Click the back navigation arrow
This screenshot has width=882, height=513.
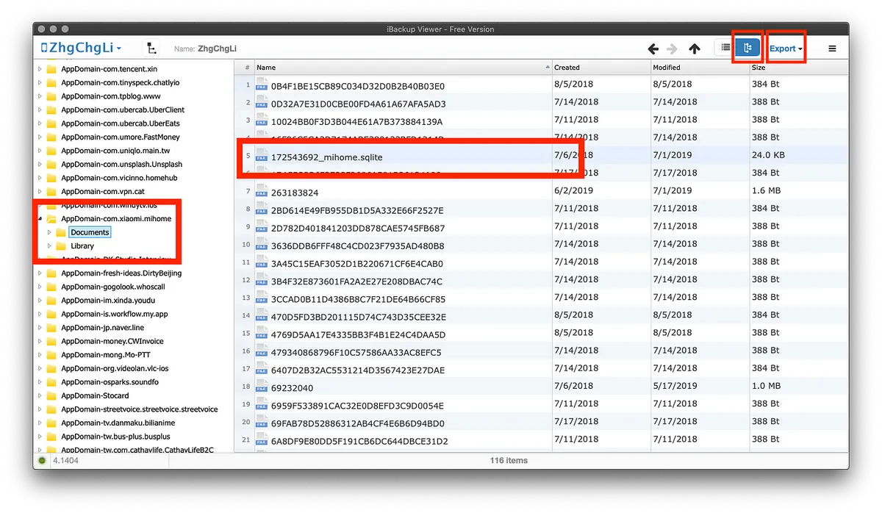tap(653, 49)
